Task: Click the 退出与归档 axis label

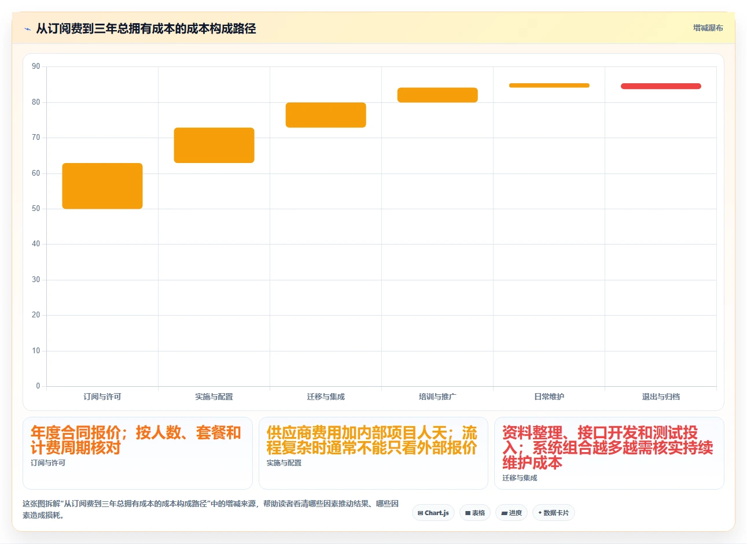Action: pyautogui.click(x=661, y=397)
